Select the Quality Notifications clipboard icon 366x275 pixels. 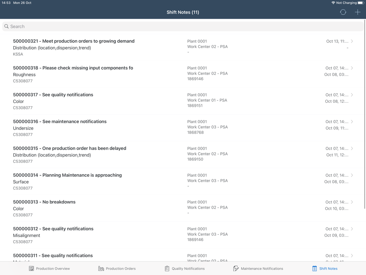pyautogui.click(x=167, y=268)
